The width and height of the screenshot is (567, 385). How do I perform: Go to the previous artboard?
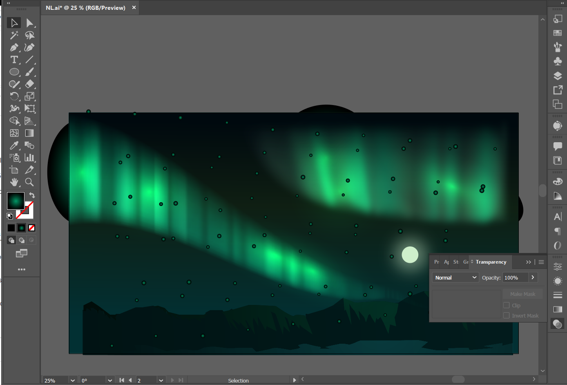pyautogui.click(x=130, y=380)
